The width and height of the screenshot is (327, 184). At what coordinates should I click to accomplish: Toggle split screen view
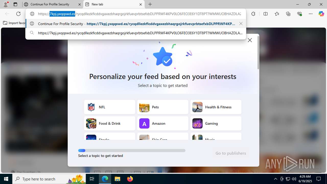pos(265,14)
